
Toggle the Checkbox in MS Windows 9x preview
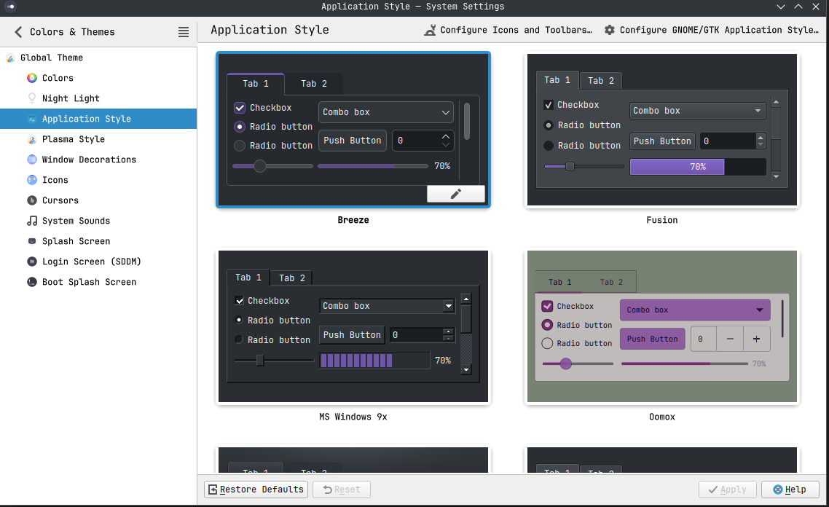pos(240,301)
